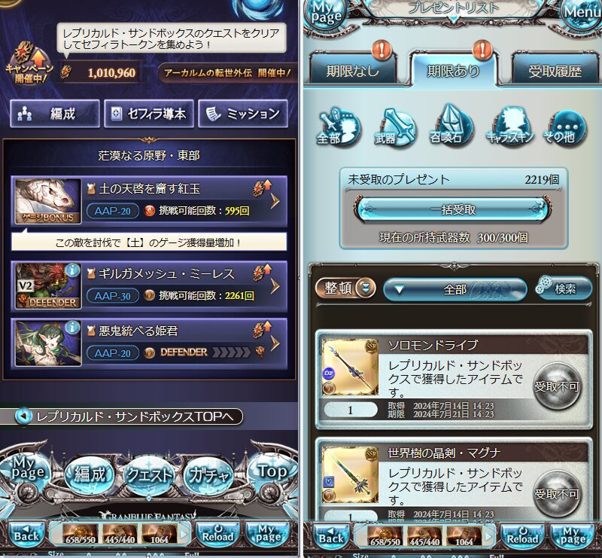Open info icon on 悪鬼統べる姫君 quest

[x=72, y=328]
